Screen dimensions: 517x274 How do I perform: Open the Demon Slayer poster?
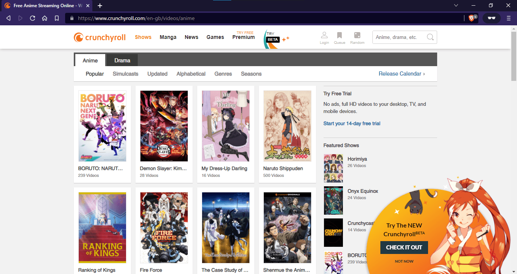point(164,126)
